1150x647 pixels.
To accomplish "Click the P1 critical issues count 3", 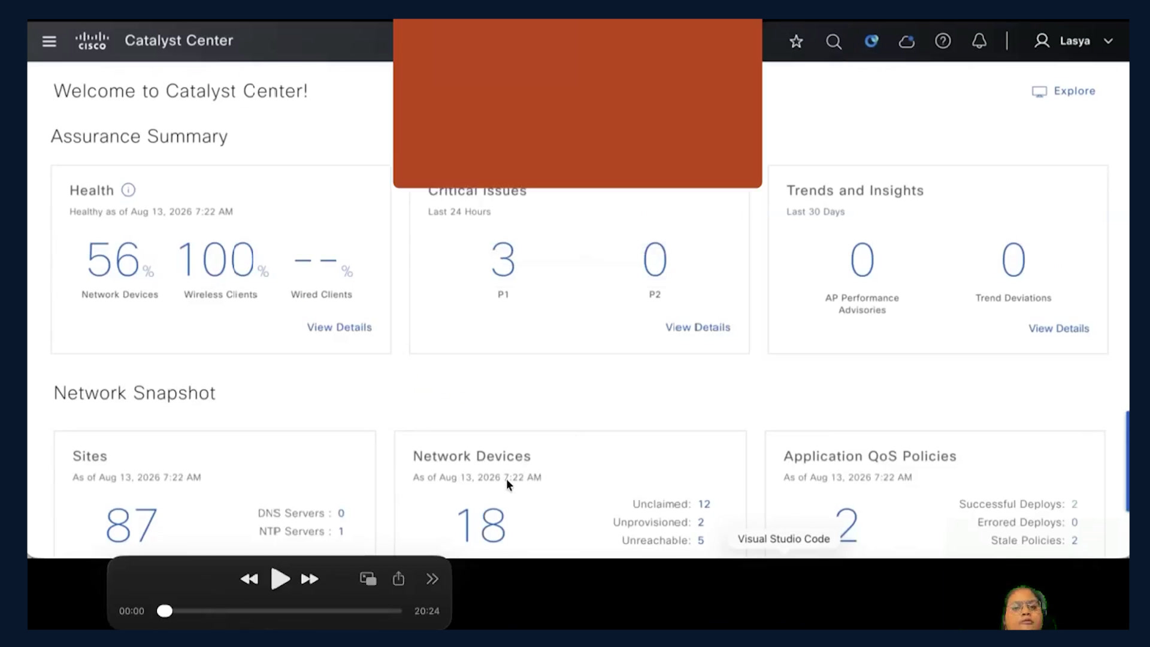I will point(503,259).
